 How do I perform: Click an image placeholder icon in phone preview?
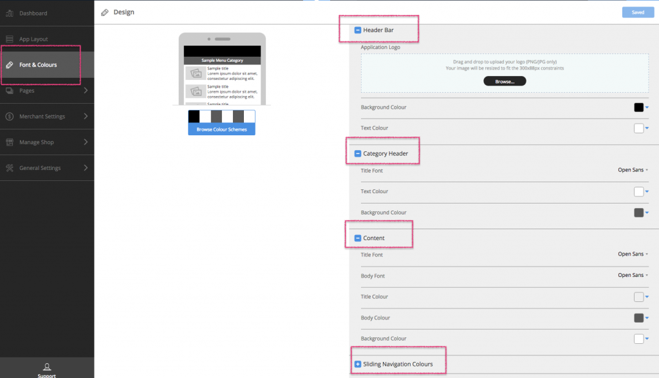click(196, 73)
